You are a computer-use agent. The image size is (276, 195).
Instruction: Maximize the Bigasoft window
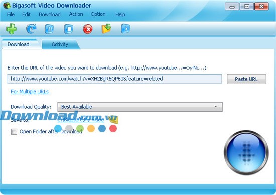click(x=246, y=7)
